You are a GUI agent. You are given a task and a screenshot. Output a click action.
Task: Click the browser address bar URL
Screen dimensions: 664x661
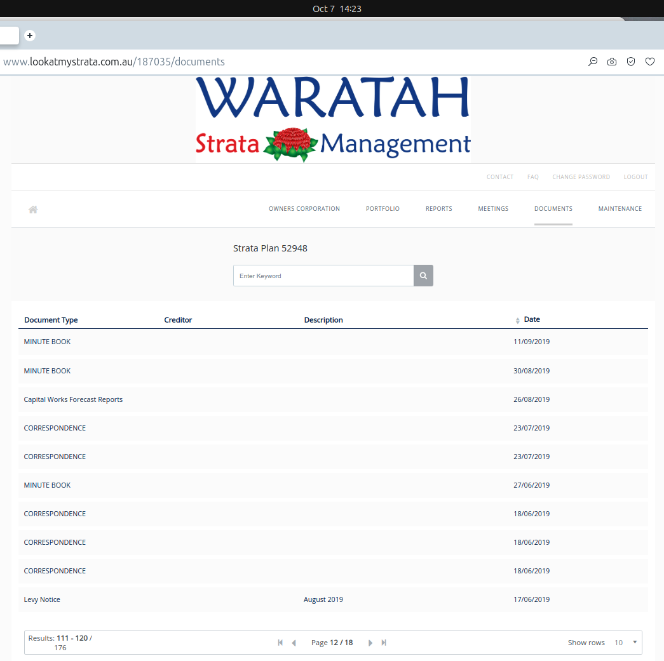(x=114, y=62)
